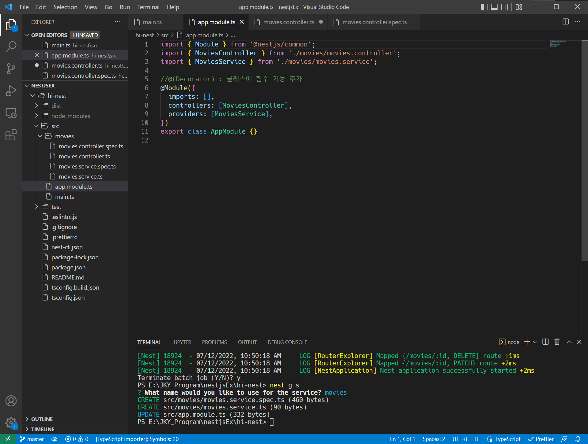Open the Run and Debug view
The width and height of the screenshot is (588, 444).
click(x=11, y=91)
